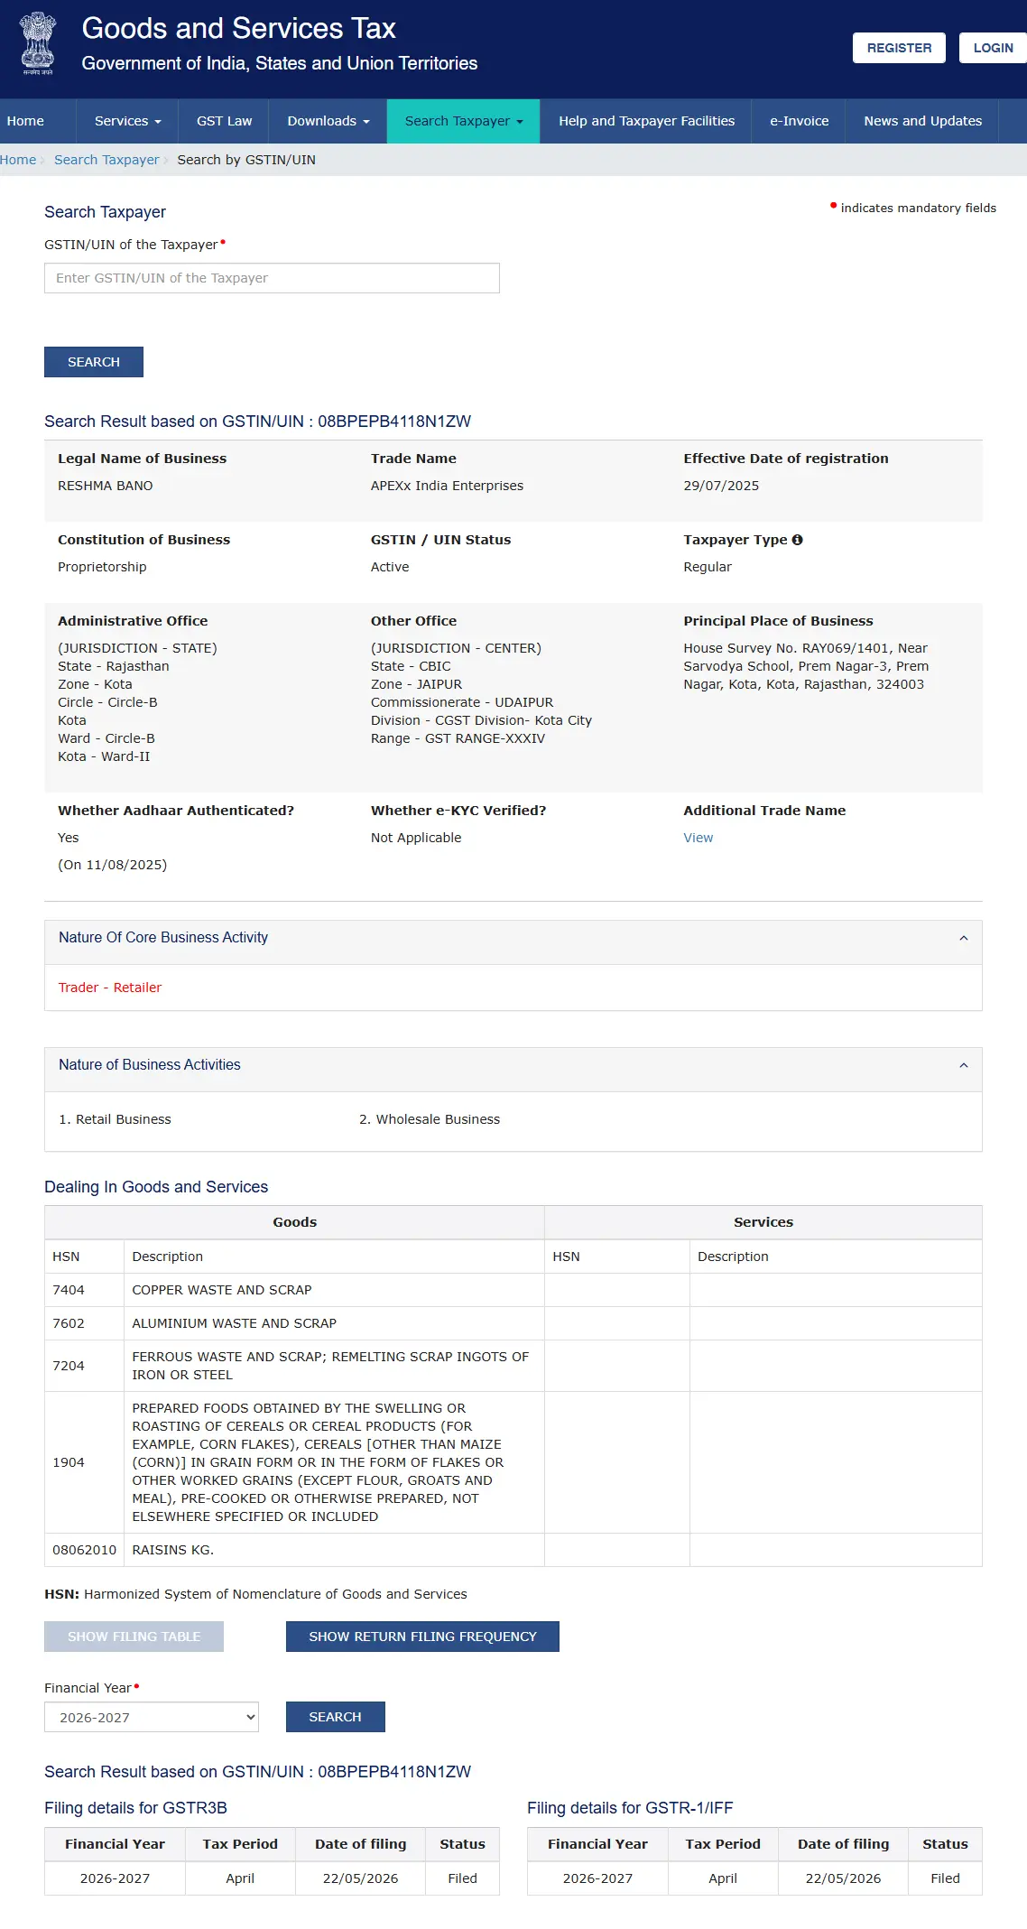
Task: Click Active GSTIN status value
Action: (x=390, y=567)
